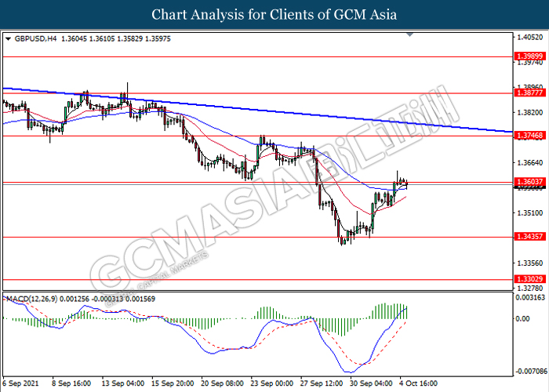Image resolution: width=549 pixels, height=392 pixels.
Task: Select the 1.34357 support level label
Action: tap(529, 237)
